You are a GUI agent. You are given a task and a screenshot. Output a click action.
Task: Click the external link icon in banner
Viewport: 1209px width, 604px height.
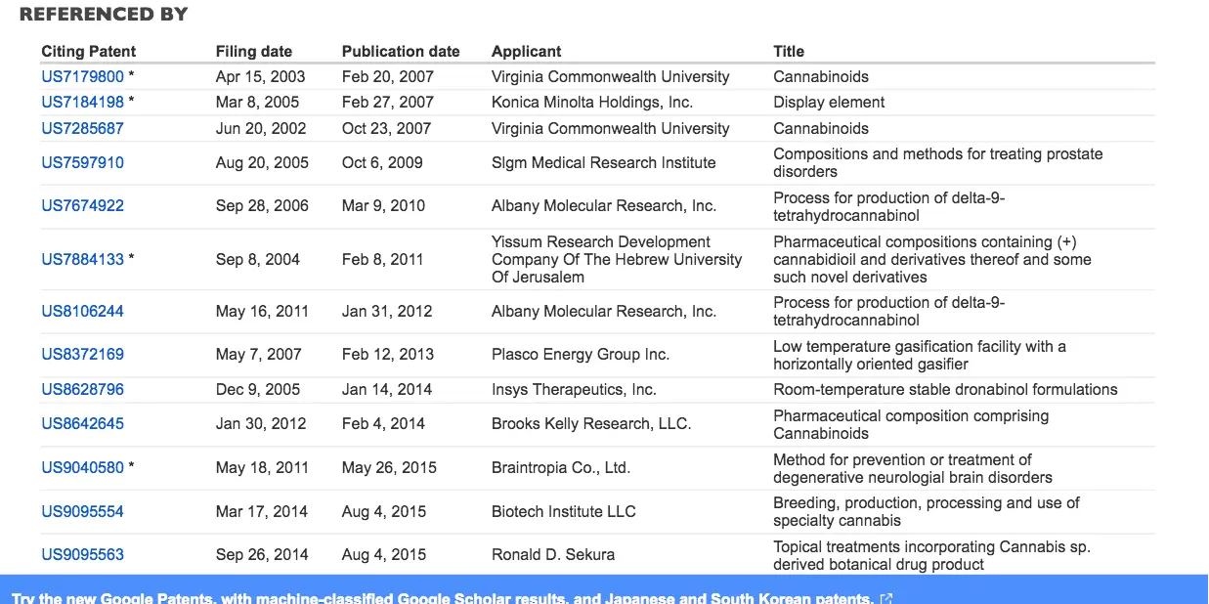click(x=885, y=598)
